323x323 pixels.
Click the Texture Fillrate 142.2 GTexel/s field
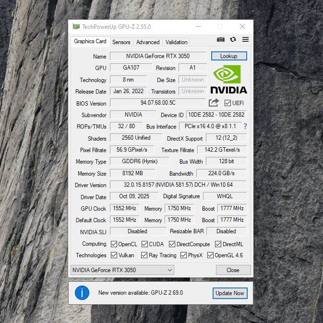coord(222,150)
